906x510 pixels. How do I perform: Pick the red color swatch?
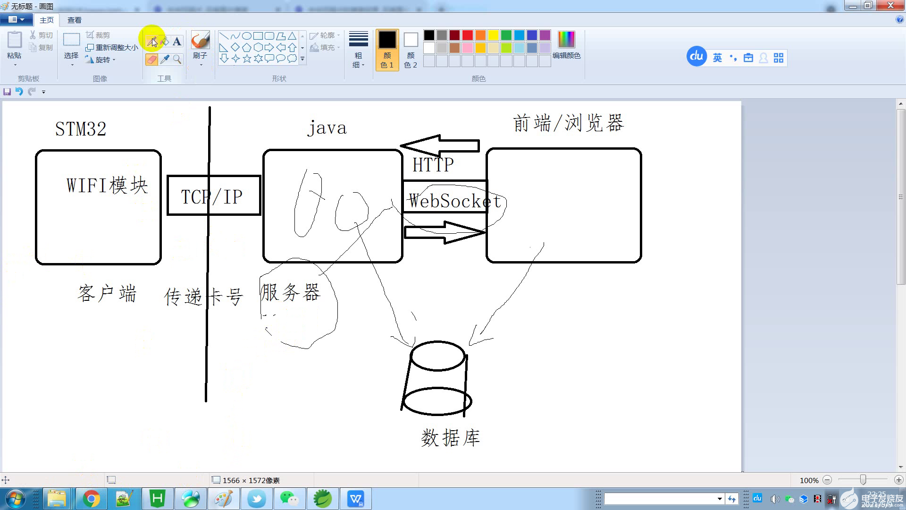[467, 35]
